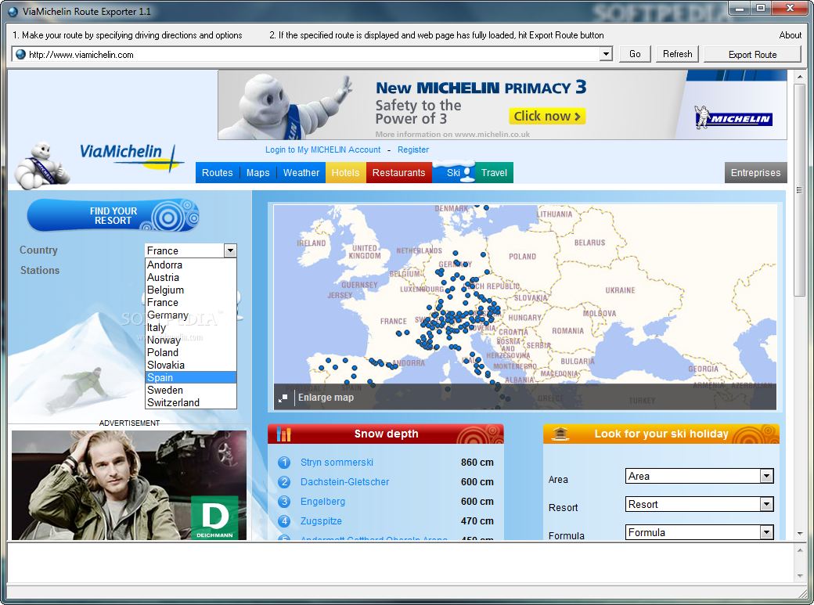Click the ski holiday chalet icon
Screen dimensions: 814x605
560,434
